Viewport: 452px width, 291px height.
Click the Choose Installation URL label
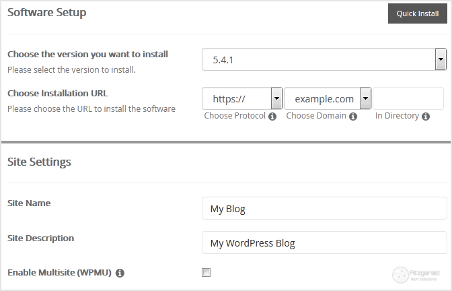57,94
